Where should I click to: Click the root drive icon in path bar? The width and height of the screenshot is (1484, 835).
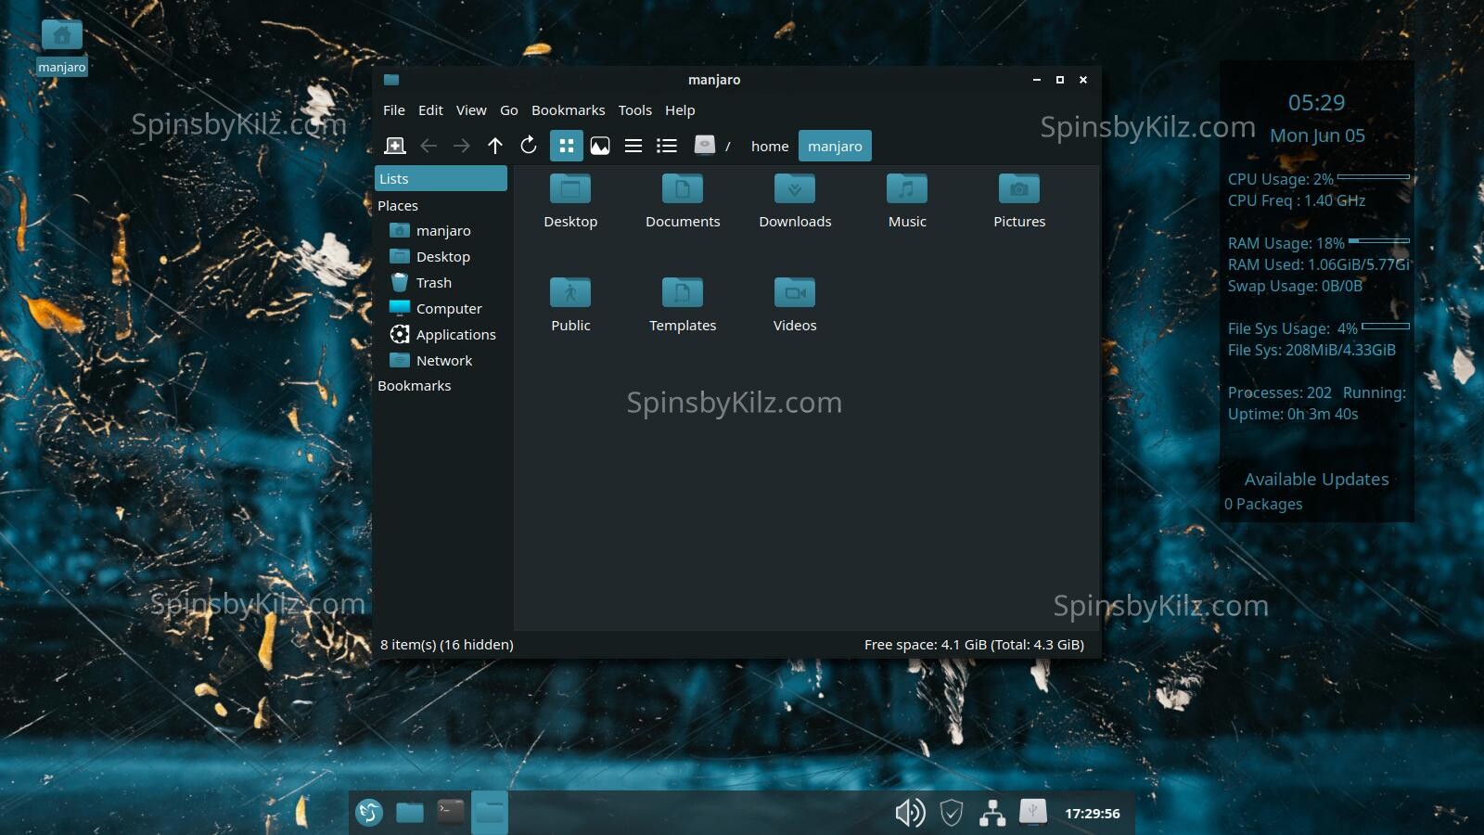tap(705, 146)
